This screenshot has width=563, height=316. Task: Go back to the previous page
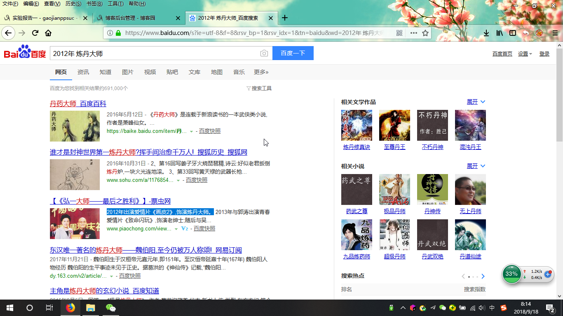8,33
